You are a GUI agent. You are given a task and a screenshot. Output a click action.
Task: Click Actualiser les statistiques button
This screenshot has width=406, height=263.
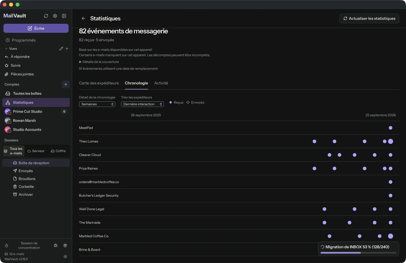(x=369, y=18)
